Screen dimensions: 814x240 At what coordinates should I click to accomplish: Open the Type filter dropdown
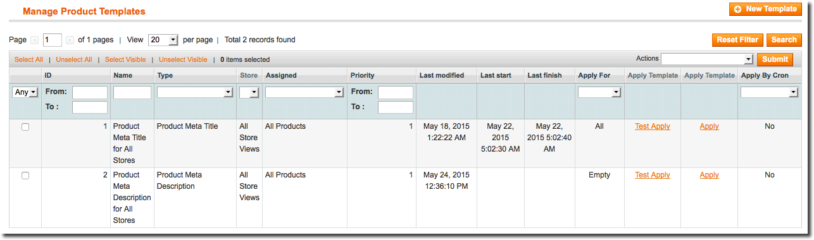[x=195, y=92]
